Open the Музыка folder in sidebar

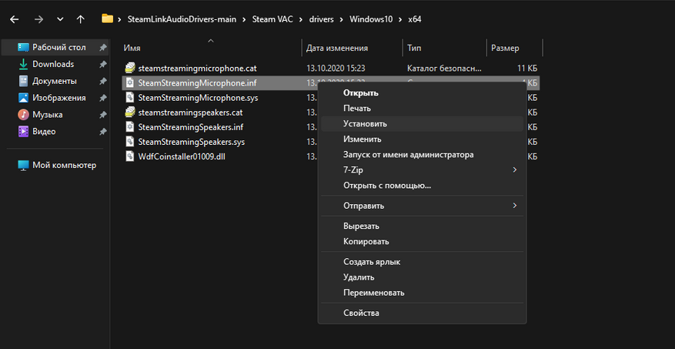(x=47, y=114)
